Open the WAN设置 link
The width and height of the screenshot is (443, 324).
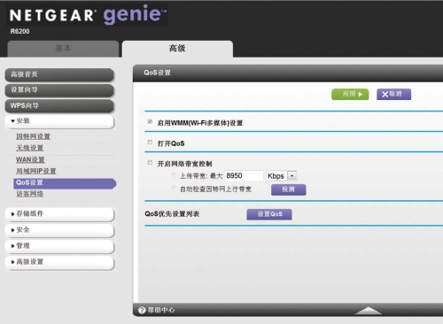click(x=30, y=159)
